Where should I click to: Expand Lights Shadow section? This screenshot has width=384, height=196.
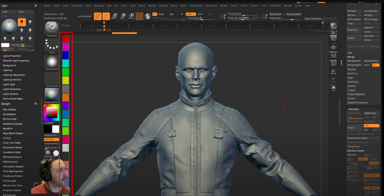pyautogui.click(x=10, y=94)
